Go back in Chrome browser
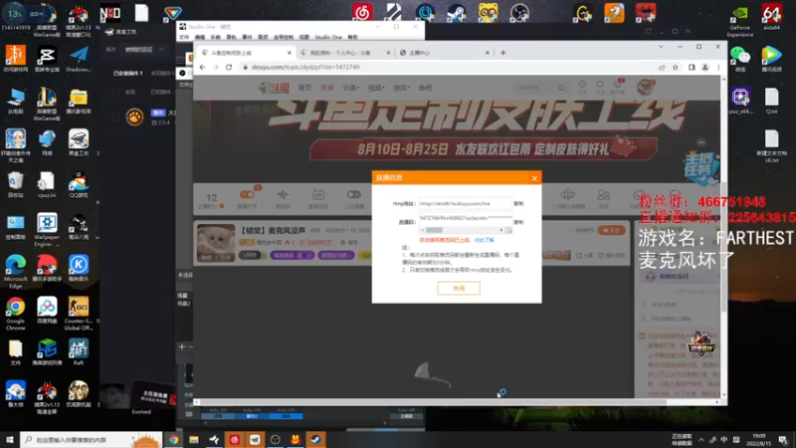 click(x=203, y=67)
